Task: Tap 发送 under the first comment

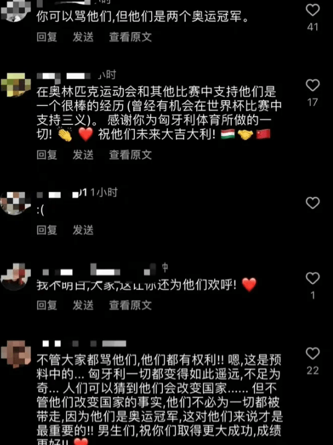Action: pyautogui.click(x=83, y=37)
